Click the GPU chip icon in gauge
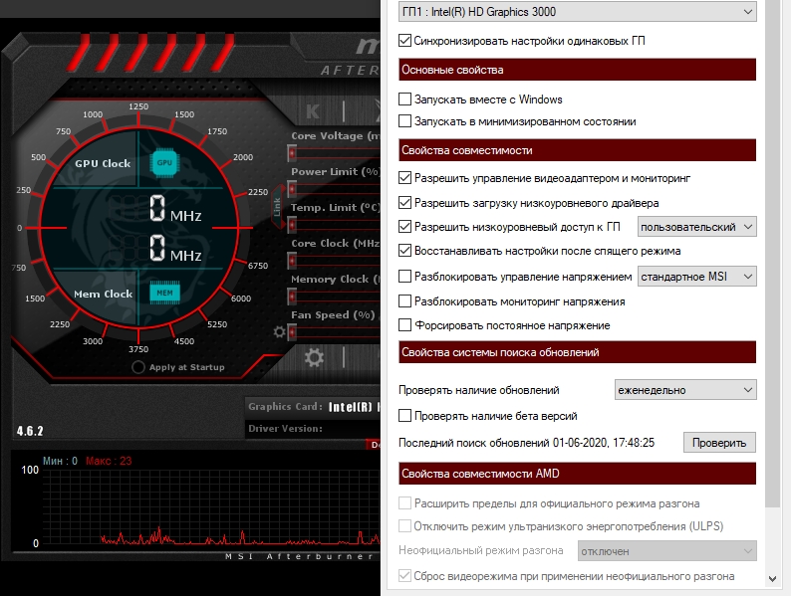The image size is (791, 596). click(x=164, y=163)
